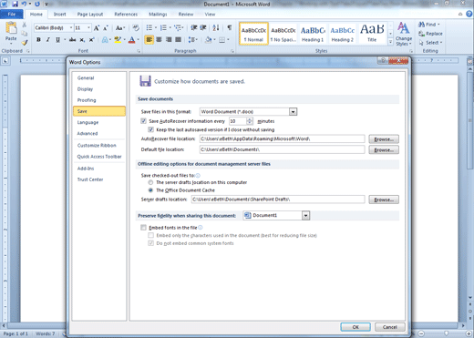Click the Decrease Indent icon
Viewport: 474px width, 338px height.
coord(193,28)
